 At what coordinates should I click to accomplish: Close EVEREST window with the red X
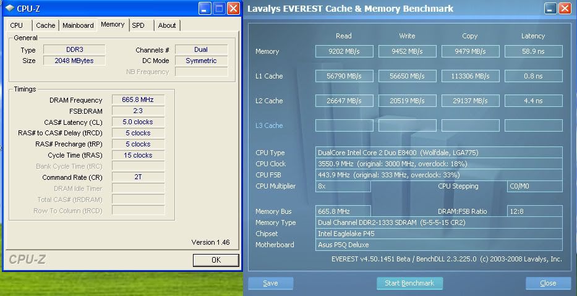[565, 8]
